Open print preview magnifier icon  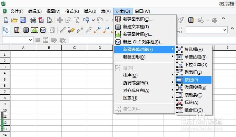50,20
